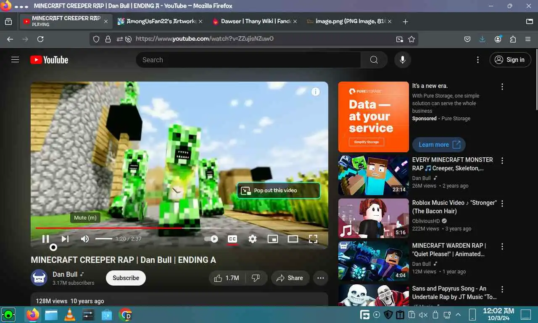Image resolution: width=538 pixels, height=323 pixels.
Task: Open the Dan Bull channel avatar
Action: [39, 278]
